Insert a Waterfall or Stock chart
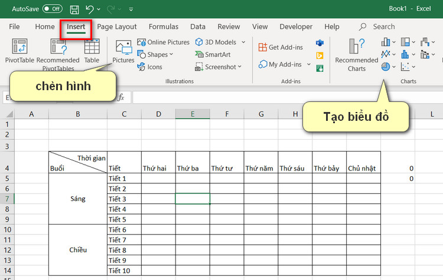The width and height of the screenshot is (443, 280). pos(428,42)
